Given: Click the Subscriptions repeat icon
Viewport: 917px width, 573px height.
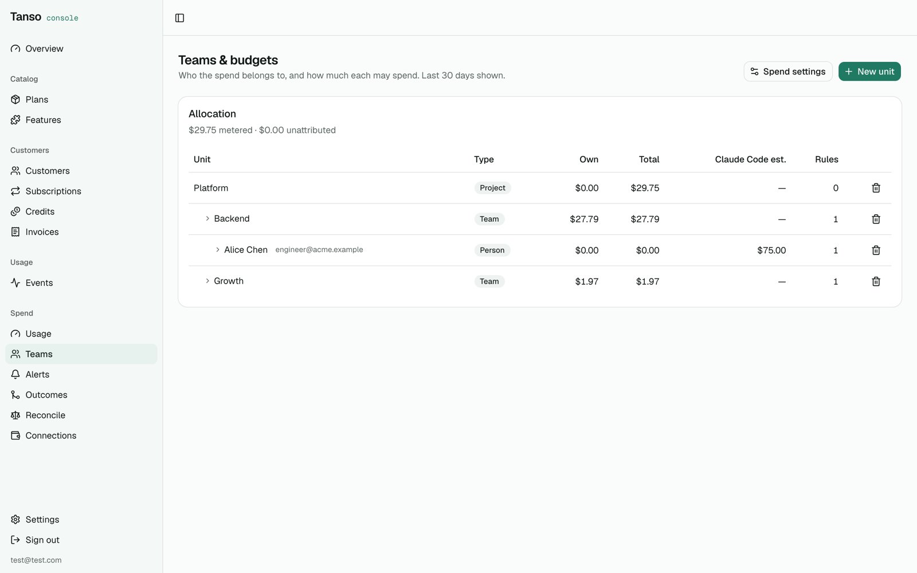Looking at the screenshot, I should click(x=15, y=191).
